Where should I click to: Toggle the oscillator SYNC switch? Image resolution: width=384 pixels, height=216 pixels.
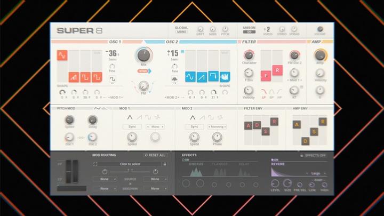click(144, 71)
